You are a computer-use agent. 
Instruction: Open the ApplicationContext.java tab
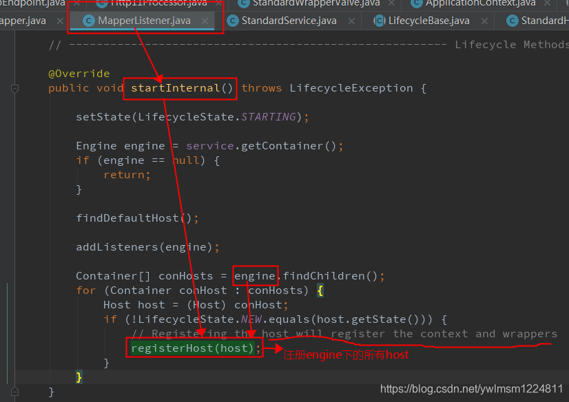click(480, 3)
